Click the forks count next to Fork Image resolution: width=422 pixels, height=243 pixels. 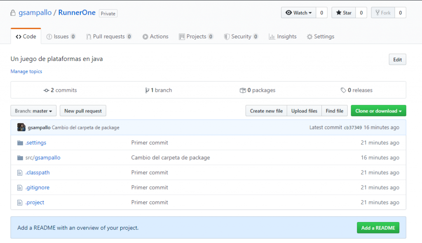click(x=401, y=13)
